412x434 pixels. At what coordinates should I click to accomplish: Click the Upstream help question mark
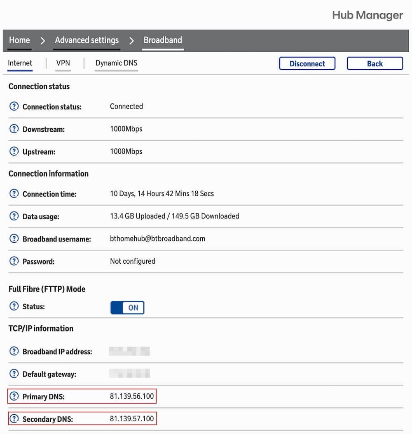coord(14,152)
